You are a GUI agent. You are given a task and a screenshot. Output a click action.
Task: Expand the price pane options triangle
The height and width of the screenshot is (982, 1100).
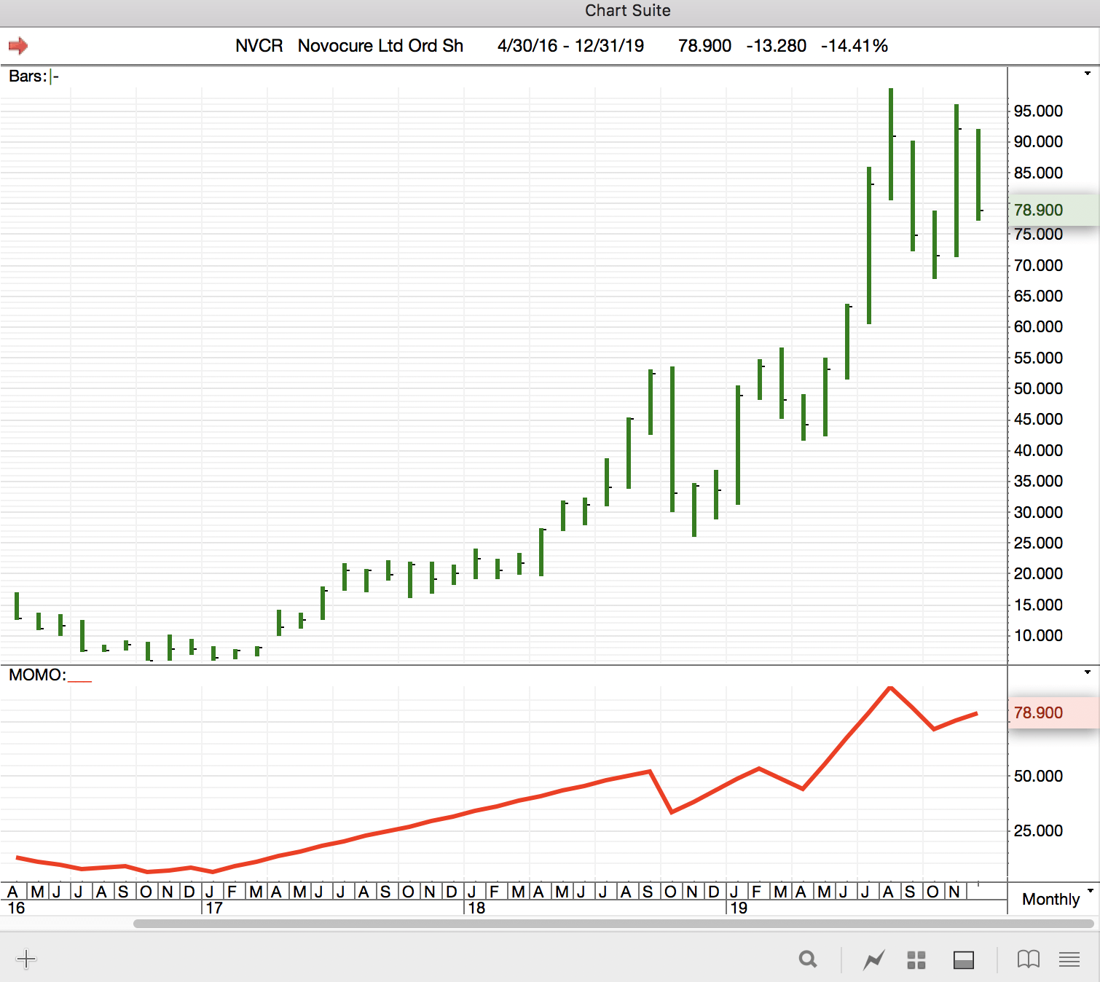[x=1088, y=74]
